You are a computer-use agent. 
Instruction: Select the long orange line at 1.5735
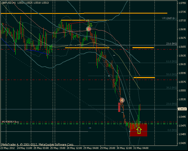tap(84, 13)
